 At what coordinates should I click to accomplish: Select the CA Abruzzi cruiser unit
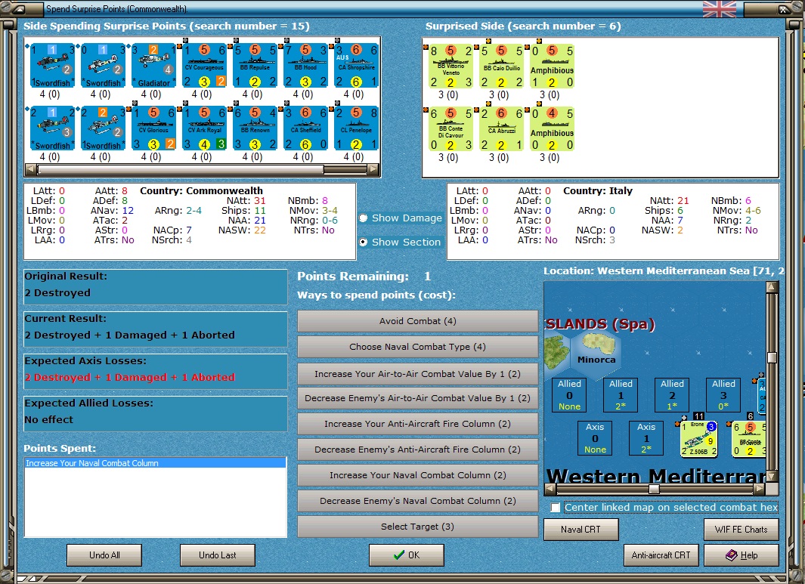point(502,128)
